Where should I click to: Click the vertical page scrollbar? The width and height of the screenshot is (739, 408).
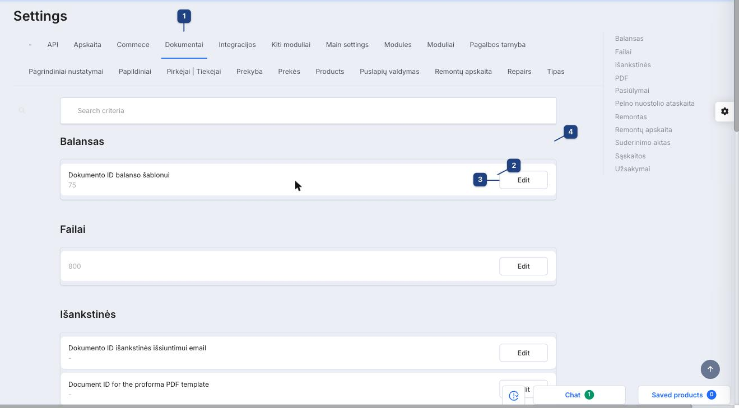736,67
